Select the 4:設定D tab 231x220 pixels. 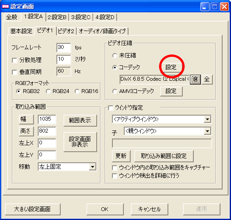tap(105, 17)
